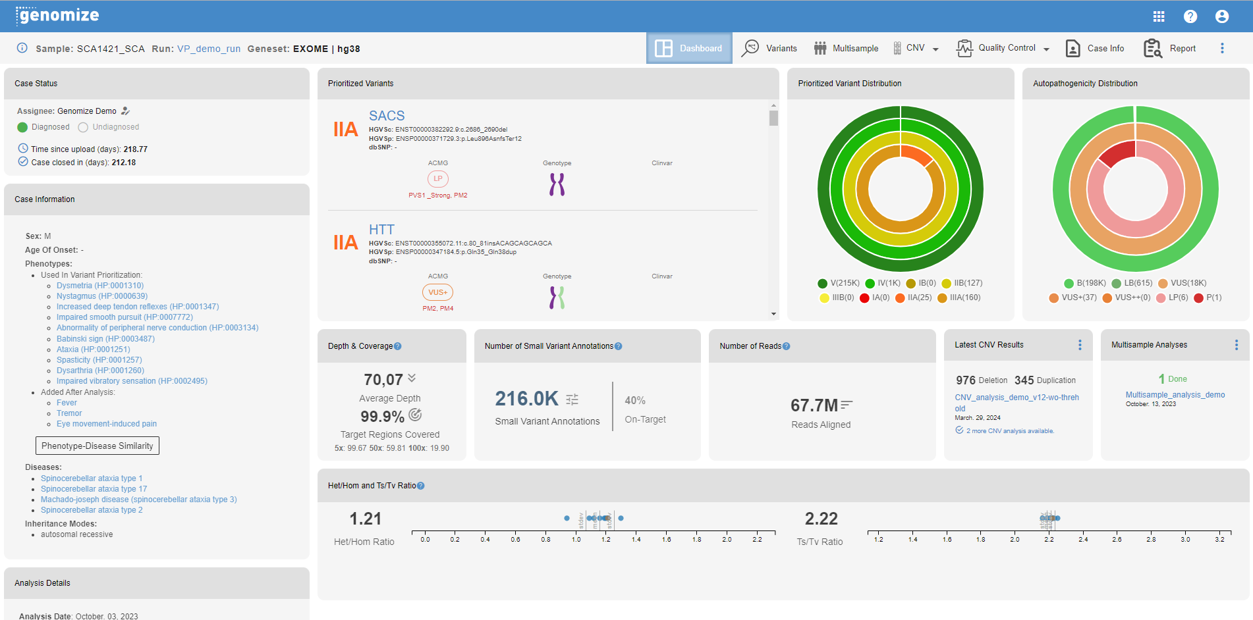This screenshot has width=1253, height=620.
Task: Open the help question mark icon
Action: pos(1190,16)
